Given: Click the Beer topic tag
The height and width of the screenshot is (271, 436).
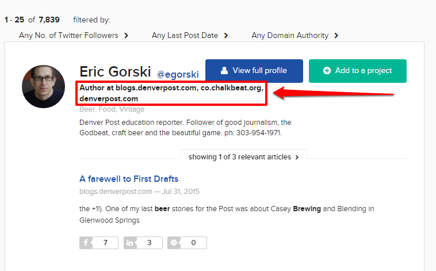Looking at the screenshot, I should [x=87, y=109].
